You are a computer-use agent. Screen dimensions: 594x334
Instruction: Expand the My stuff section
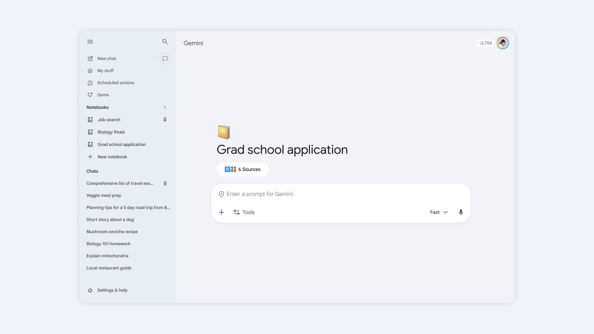105,71
